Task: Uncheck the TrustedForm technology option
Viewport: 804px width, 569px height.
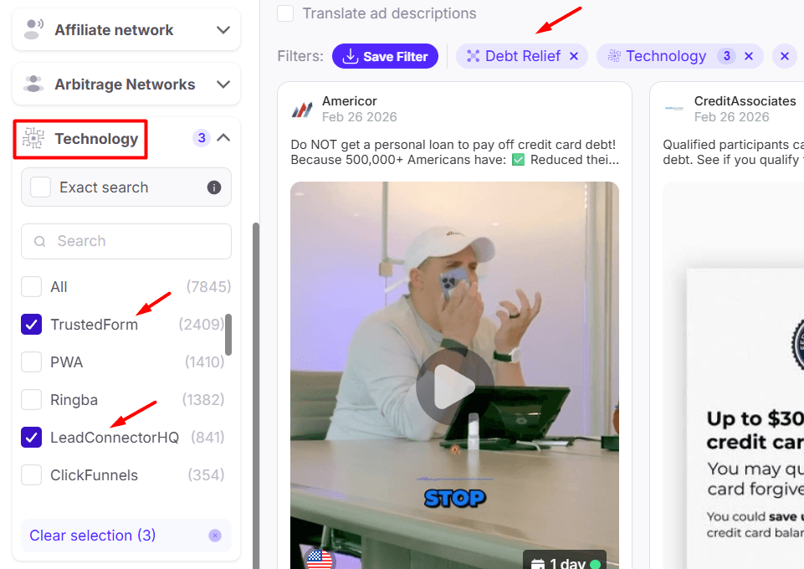Action: pos(31,325)
